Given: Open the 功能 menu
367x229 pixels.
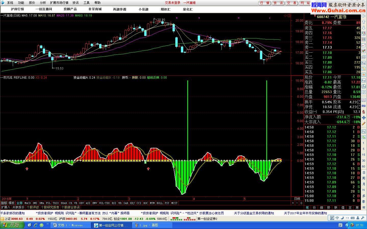Looking at the screenshot, I should point(21,3).
